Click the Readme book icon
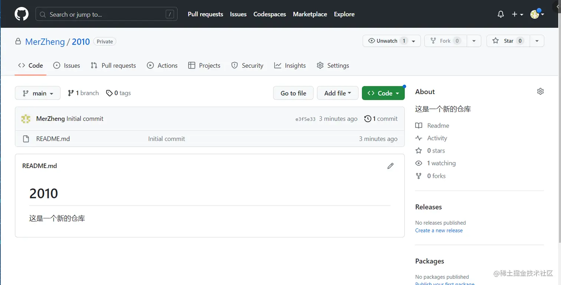 pyautogui.click(x=419, y=125)
